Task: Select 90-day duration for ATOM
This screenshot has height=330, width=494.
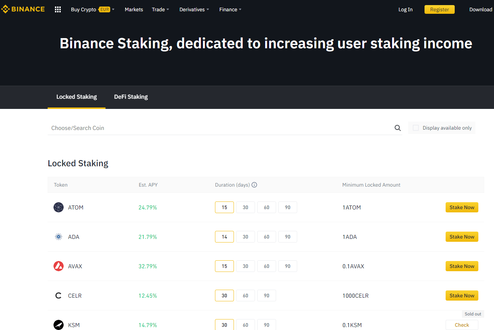Action: pos(288,207)
